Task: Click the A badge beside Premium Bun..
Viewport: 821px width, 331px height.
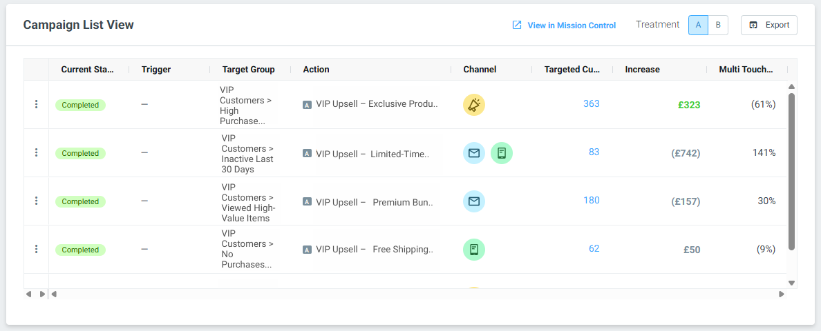Action: (308, 201)
